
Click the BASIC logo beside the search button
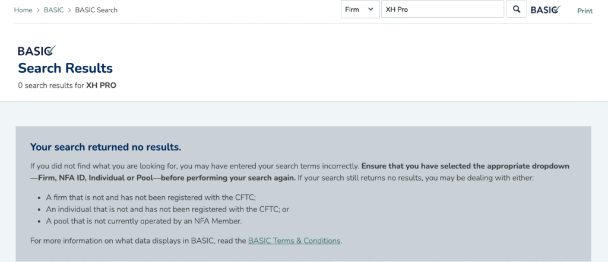pyautogui.click(x=545, y=9)
